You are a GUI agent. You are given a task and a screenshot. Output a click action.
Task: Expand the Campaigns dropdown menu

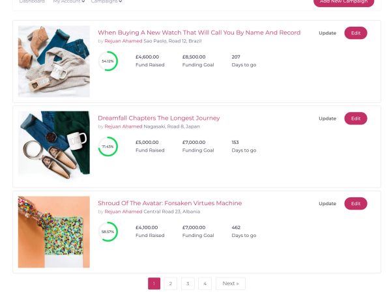tap(106, 1)
